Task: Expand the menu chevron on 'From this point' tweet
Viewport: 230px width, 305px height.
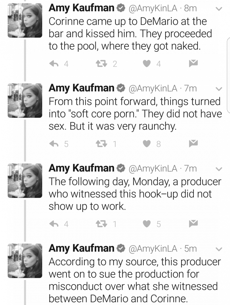Action: click(x=219, y=89)
